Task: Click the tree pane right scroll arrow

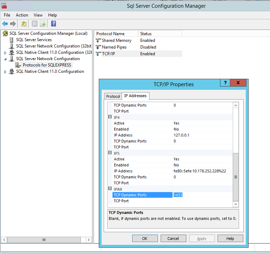Action: coord(89,240)
